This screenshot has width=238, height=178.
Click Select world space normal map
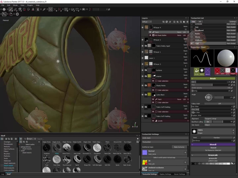164,157
